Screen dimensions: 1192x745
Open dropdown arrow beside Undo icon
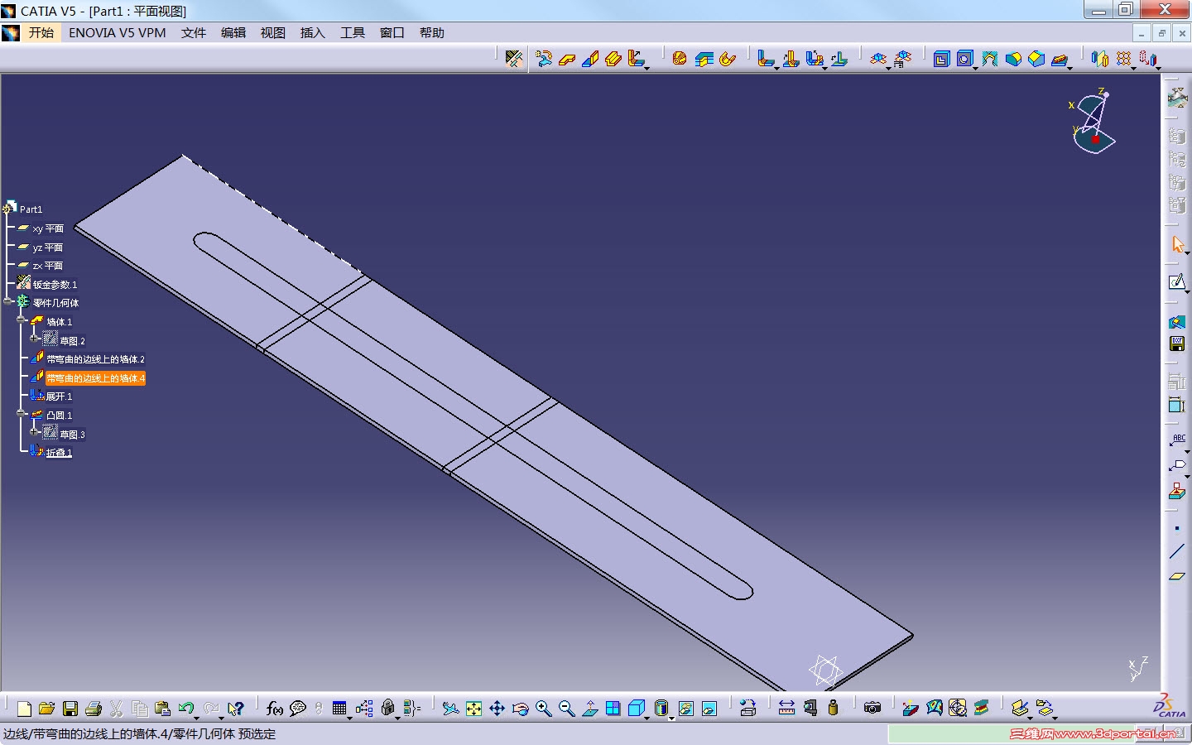(x=197, y=717)
